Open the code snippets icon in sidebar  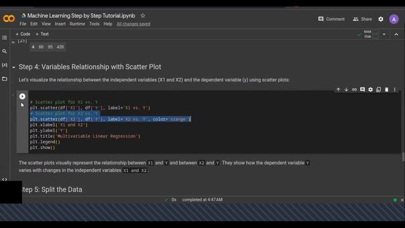(x=4, y=179)
